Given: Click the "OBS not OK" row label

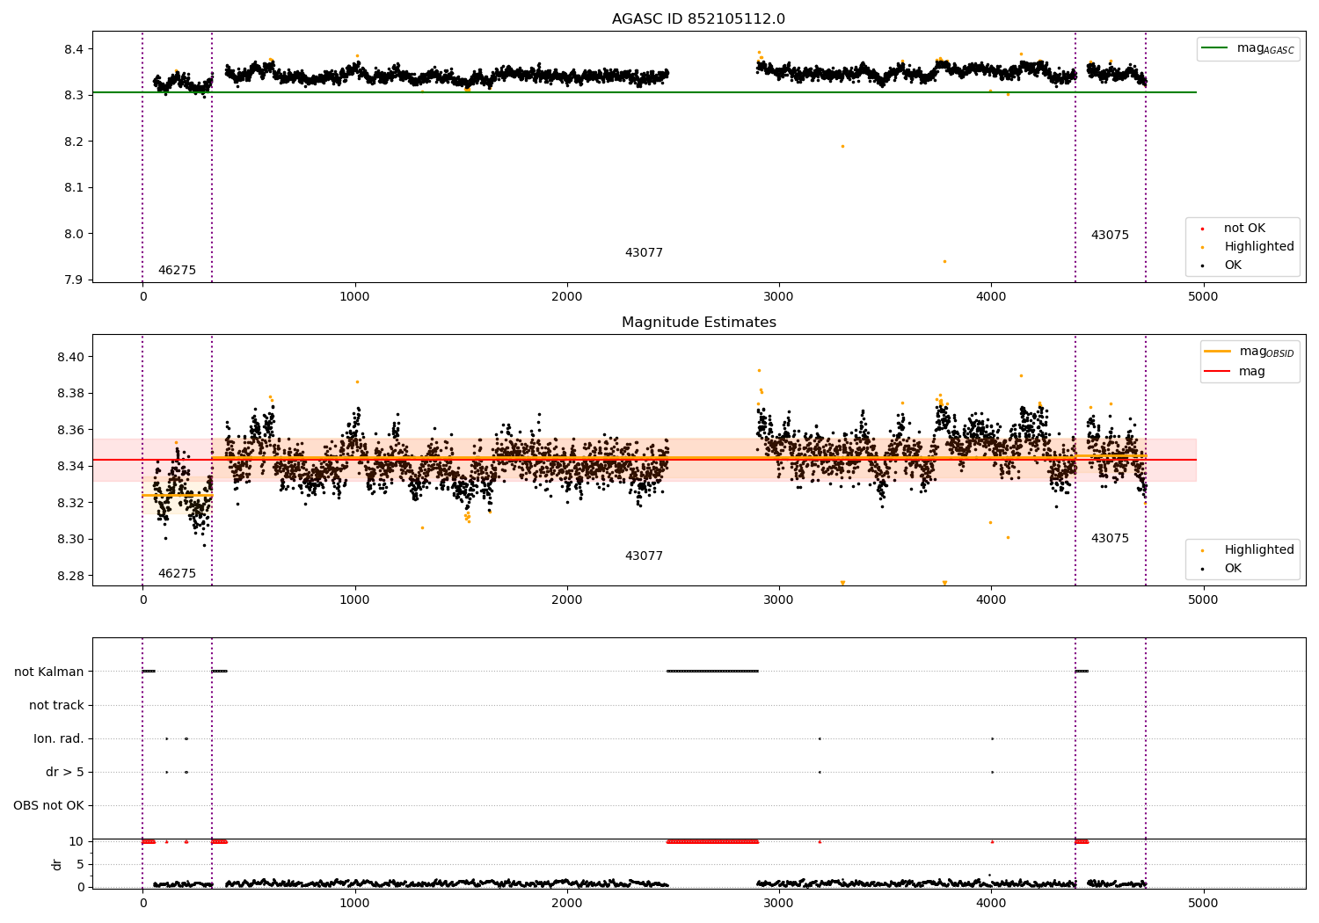Looking at the screenshot, I should (49, 806).
